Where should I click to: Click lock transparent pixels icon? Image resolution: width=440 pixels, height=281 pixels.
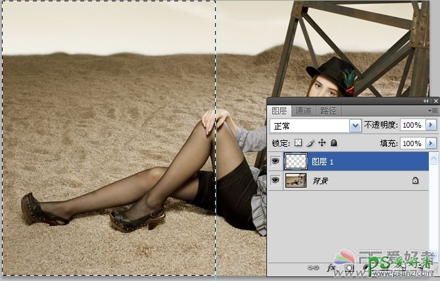tap(298, 142)
